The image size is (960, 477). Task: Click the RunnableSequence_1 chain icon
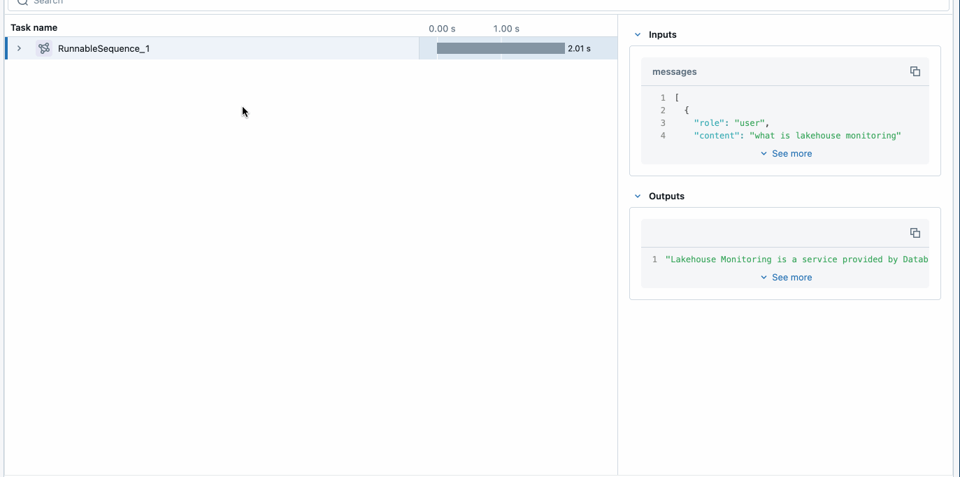point(44,48)
